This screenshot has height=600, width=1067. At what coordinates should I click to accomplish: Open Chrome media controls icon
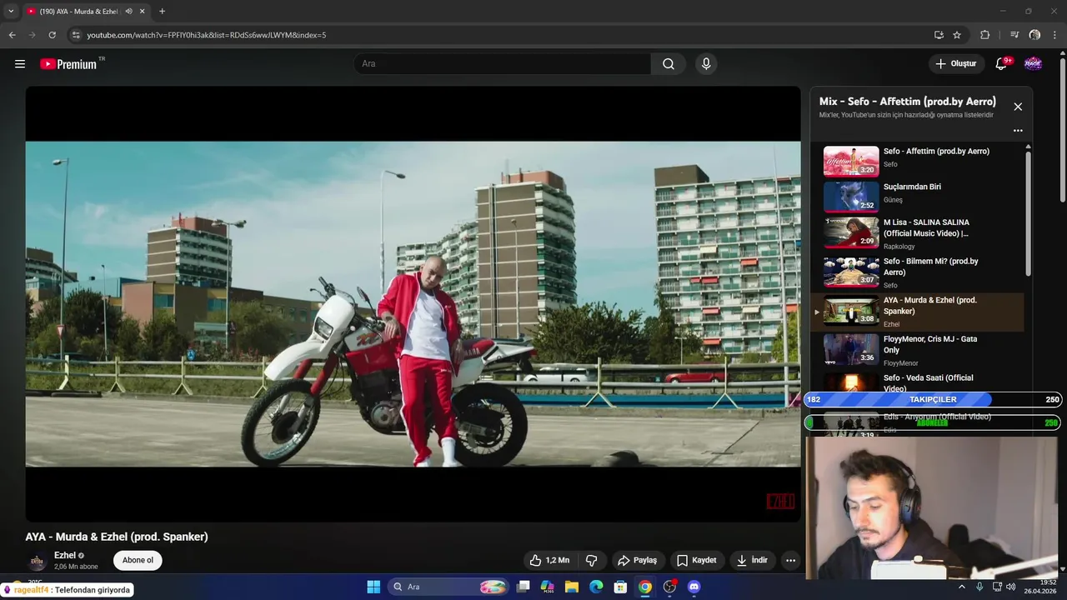point(1014,35)
